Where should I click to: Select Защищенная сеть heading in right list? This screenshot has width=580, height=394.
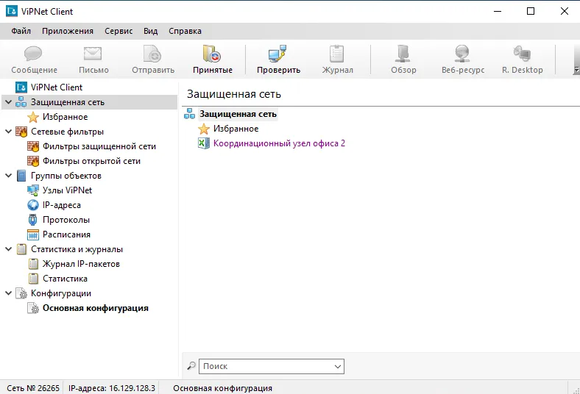(x=238, y=114)
